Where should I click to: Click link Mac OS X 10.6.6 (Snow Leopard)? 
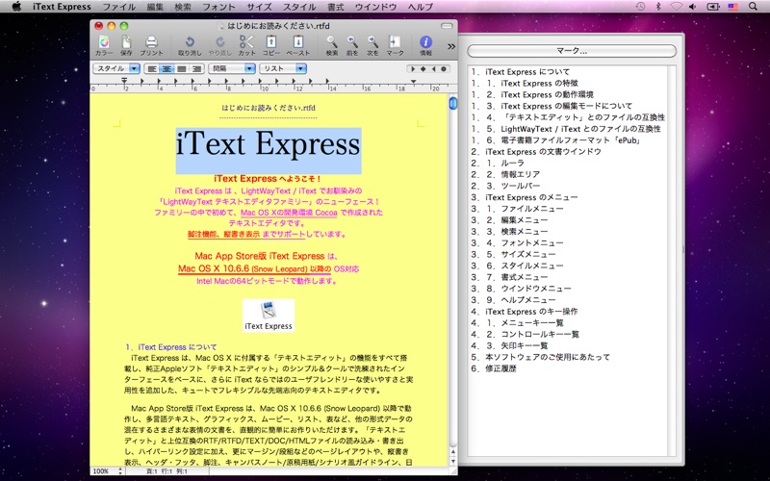[244, 269]
